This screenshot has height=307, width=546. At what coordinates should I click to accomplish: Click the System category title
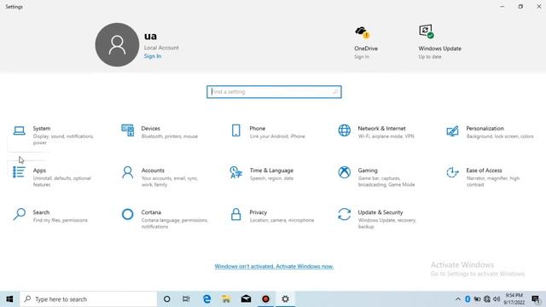pos(42,129)
